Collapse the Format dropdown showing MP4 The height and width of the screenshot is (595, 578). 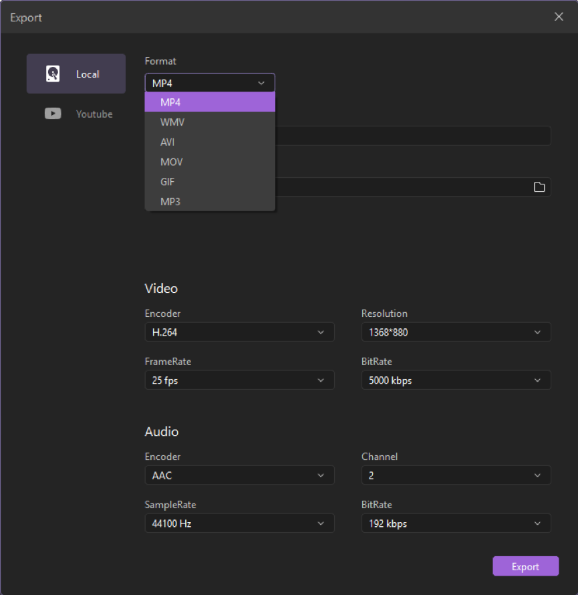(x=210, y=83)
